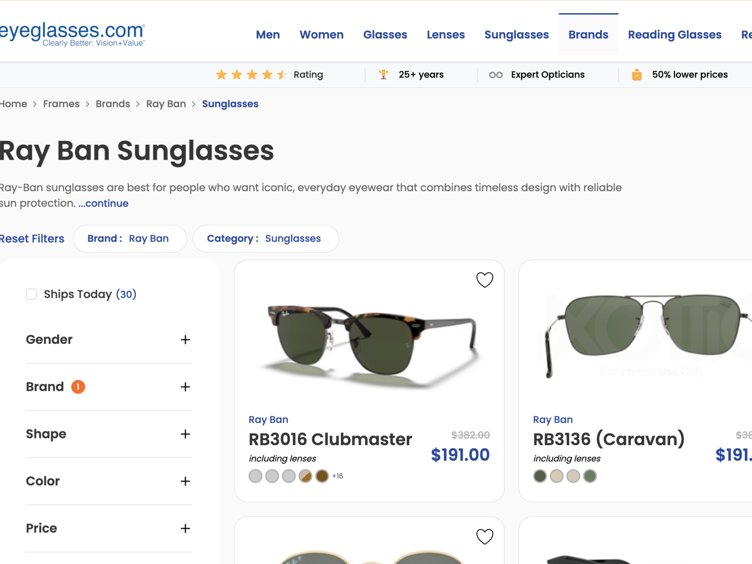Viewport: 752px width, 564px height.
Task: Select brown swatch of RB3016 Clubmaster
Action: pos(322,476)
